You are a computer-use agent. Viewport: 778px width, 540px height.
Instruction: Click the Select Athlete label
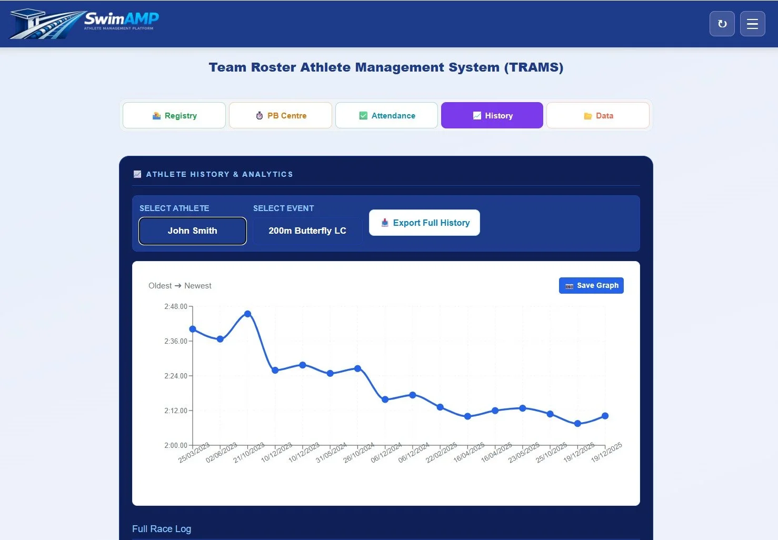(174, 208)
